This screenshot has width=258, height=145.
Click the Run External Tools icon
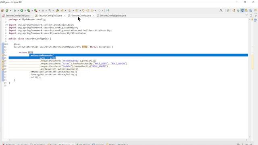point(35,10)
